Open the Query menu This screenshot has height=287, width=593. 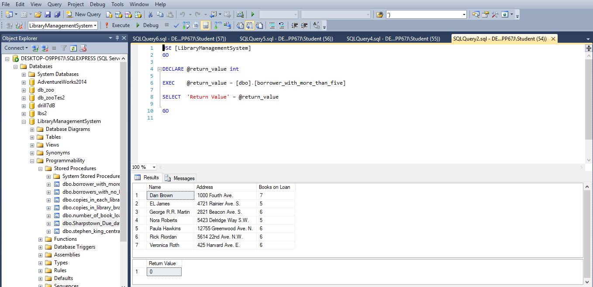(54, 4)
